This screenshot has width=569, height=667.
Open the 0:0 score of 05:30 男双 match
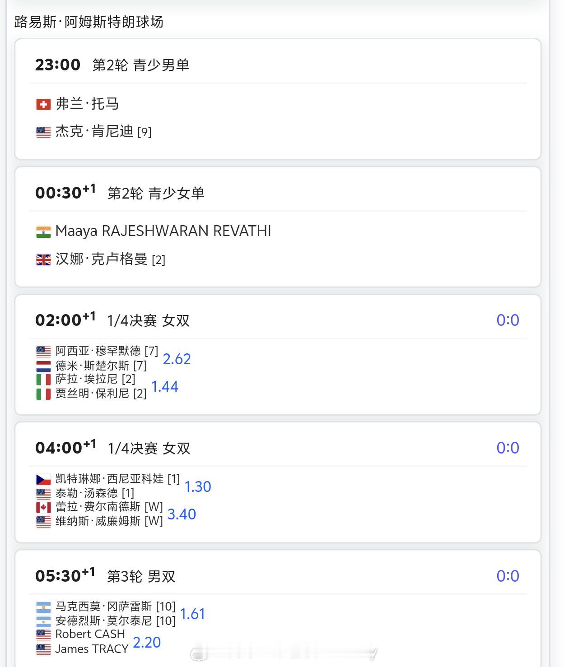pos(508,576)
